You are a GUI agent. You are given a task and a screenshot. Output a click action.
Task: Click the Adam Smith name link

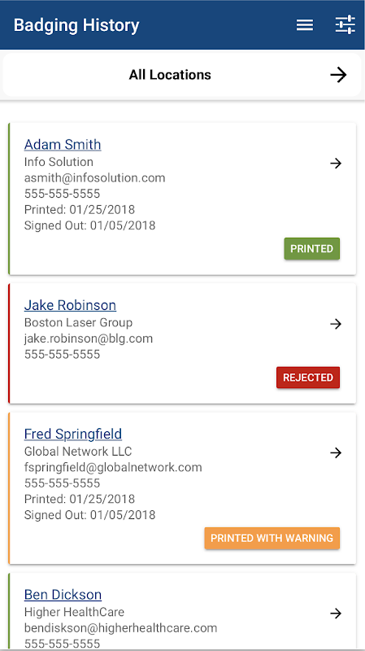63,145
